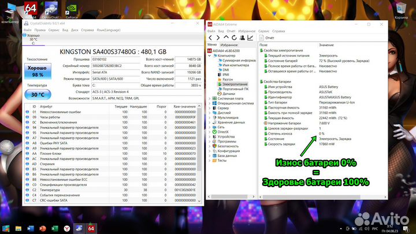
Task: Select Имя компьютера tree item
Action: click(233, 65)
